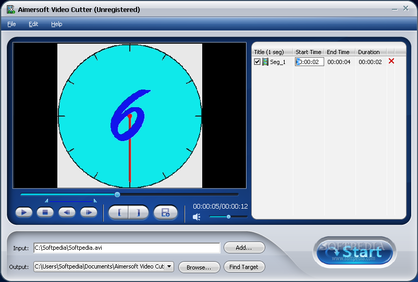Click the Start Time edit field 00:00:02
Viewport: 418px width, 282px height.
(x=309, y=62)
